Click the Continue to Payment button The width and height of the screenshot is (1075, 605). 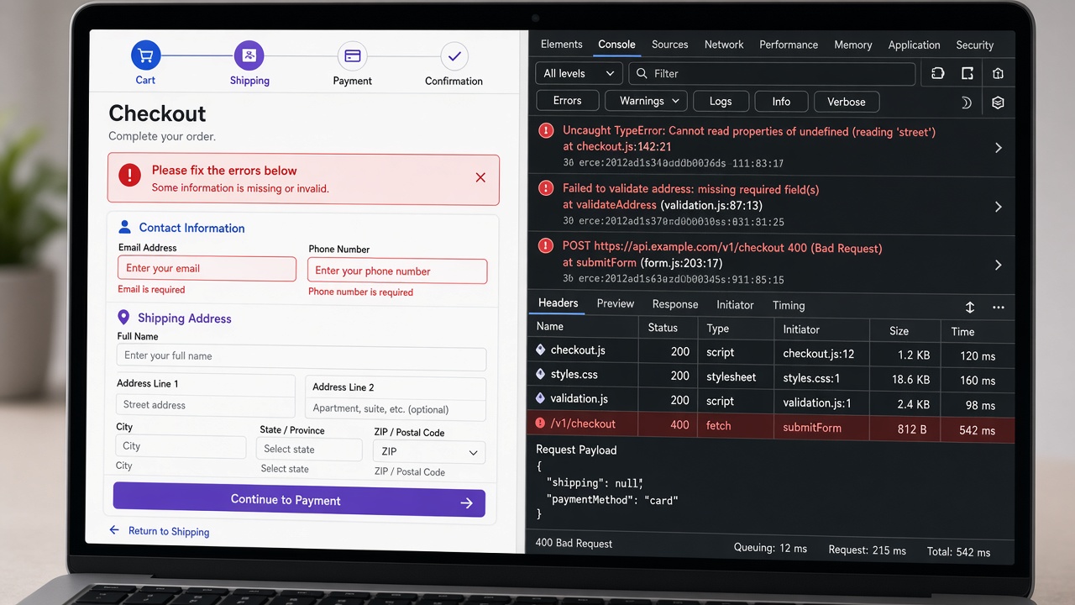[299, 500]
